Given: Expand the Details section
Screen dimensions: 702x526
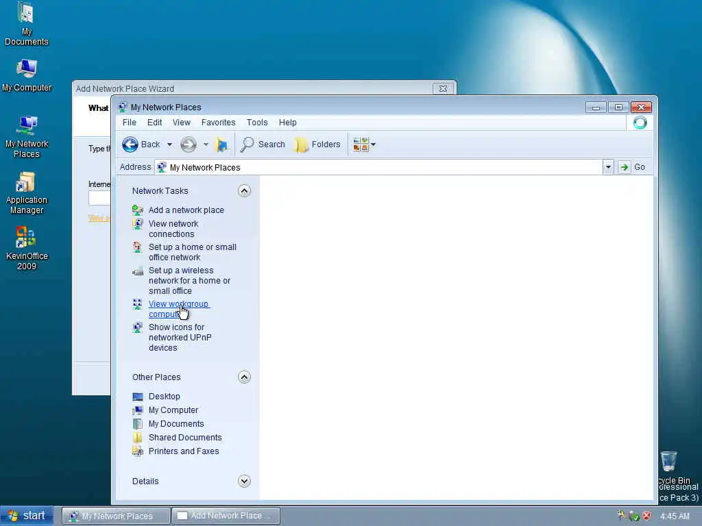Looking at the screenshot, I should 244,481.
